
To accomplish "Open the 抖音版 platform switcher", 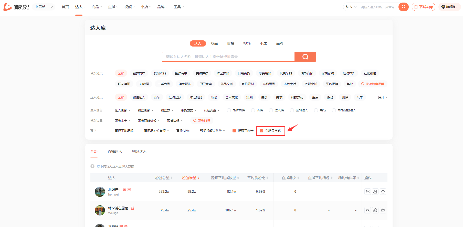I will coord(44,7).
